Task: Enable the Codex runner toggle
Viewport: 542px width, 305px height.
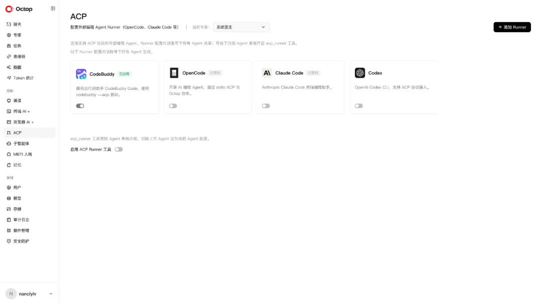Action: pyautogui.click(x=359, y=106)
